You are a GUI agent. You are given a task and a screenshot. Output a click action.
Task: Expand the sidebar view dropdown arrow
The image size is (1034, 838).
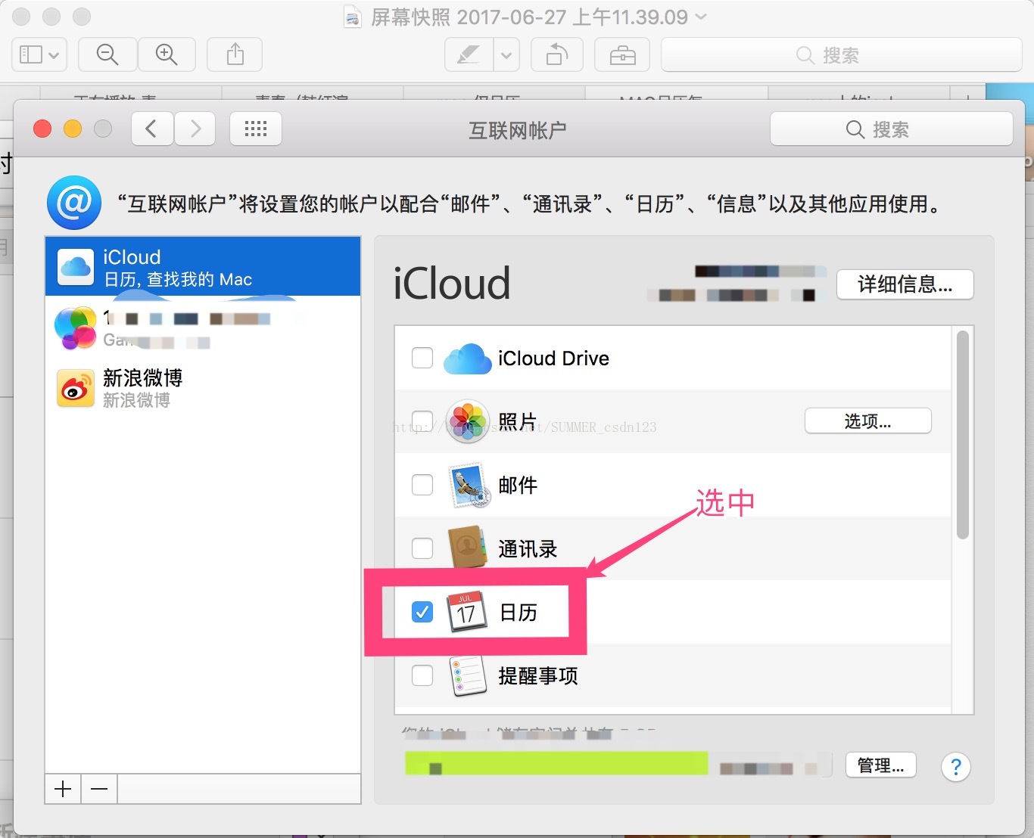pos(54,55)
